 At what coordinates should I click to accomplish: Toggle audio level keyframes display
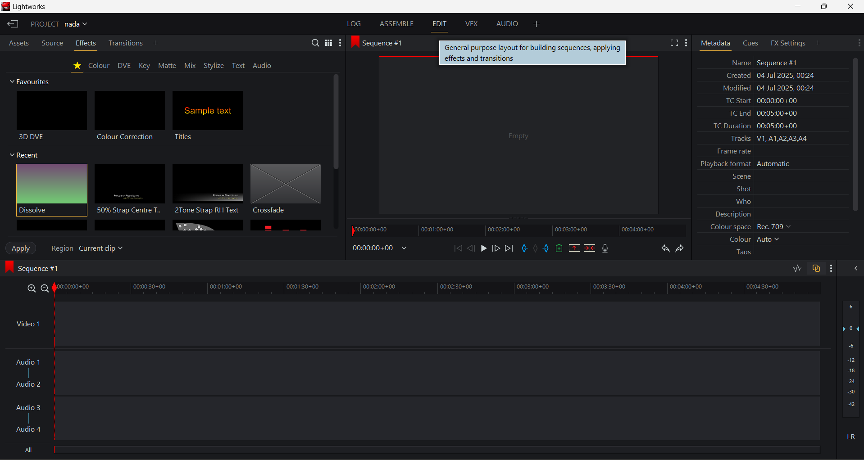pyautogui.click(x=798, y=269)
